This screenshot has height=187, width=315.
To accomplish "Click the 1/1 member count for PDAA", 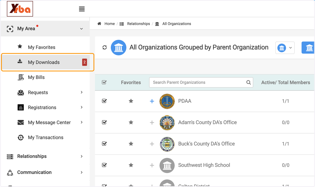I will 286,101.
